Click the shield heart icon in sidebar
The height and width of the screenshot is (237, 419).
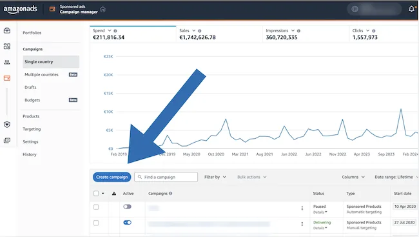coord(7,125)
